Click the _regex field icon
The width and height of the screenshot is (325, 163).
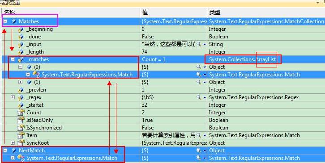(21, 97)
